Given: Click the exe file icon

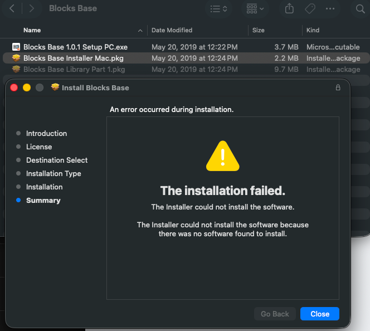Looking at the screenshot, I should 16,47.
